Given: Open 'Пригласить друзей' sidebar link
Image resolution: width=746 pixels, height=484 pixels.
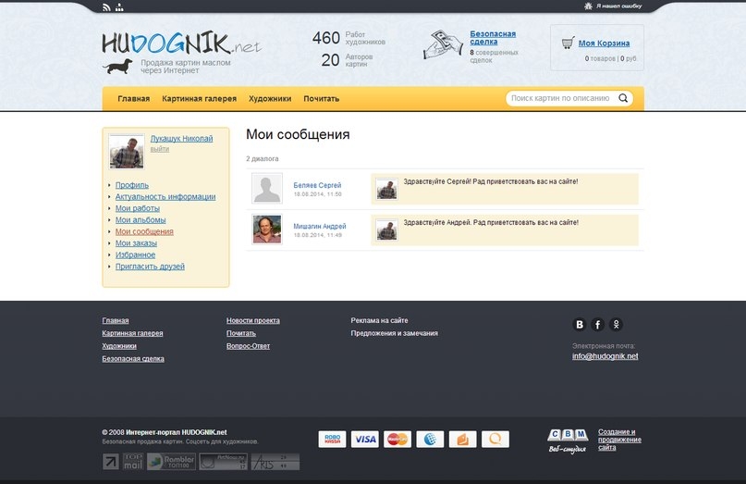Looking at the screenshot, I should [150, 267].
